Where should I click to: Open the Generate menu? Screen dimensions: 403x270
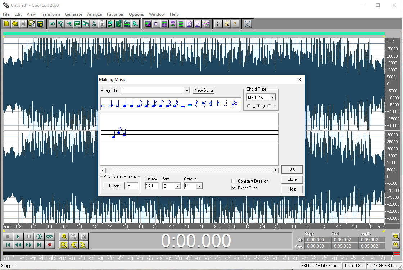73,14
